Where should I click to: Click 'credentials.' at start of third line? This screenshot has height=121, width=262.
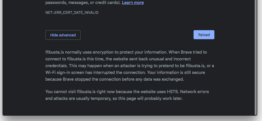tap(57, 66)
